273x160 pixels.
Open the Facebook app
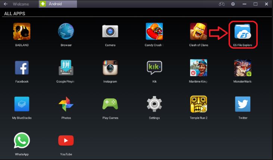pyautogui.click(x=22, y=68)
